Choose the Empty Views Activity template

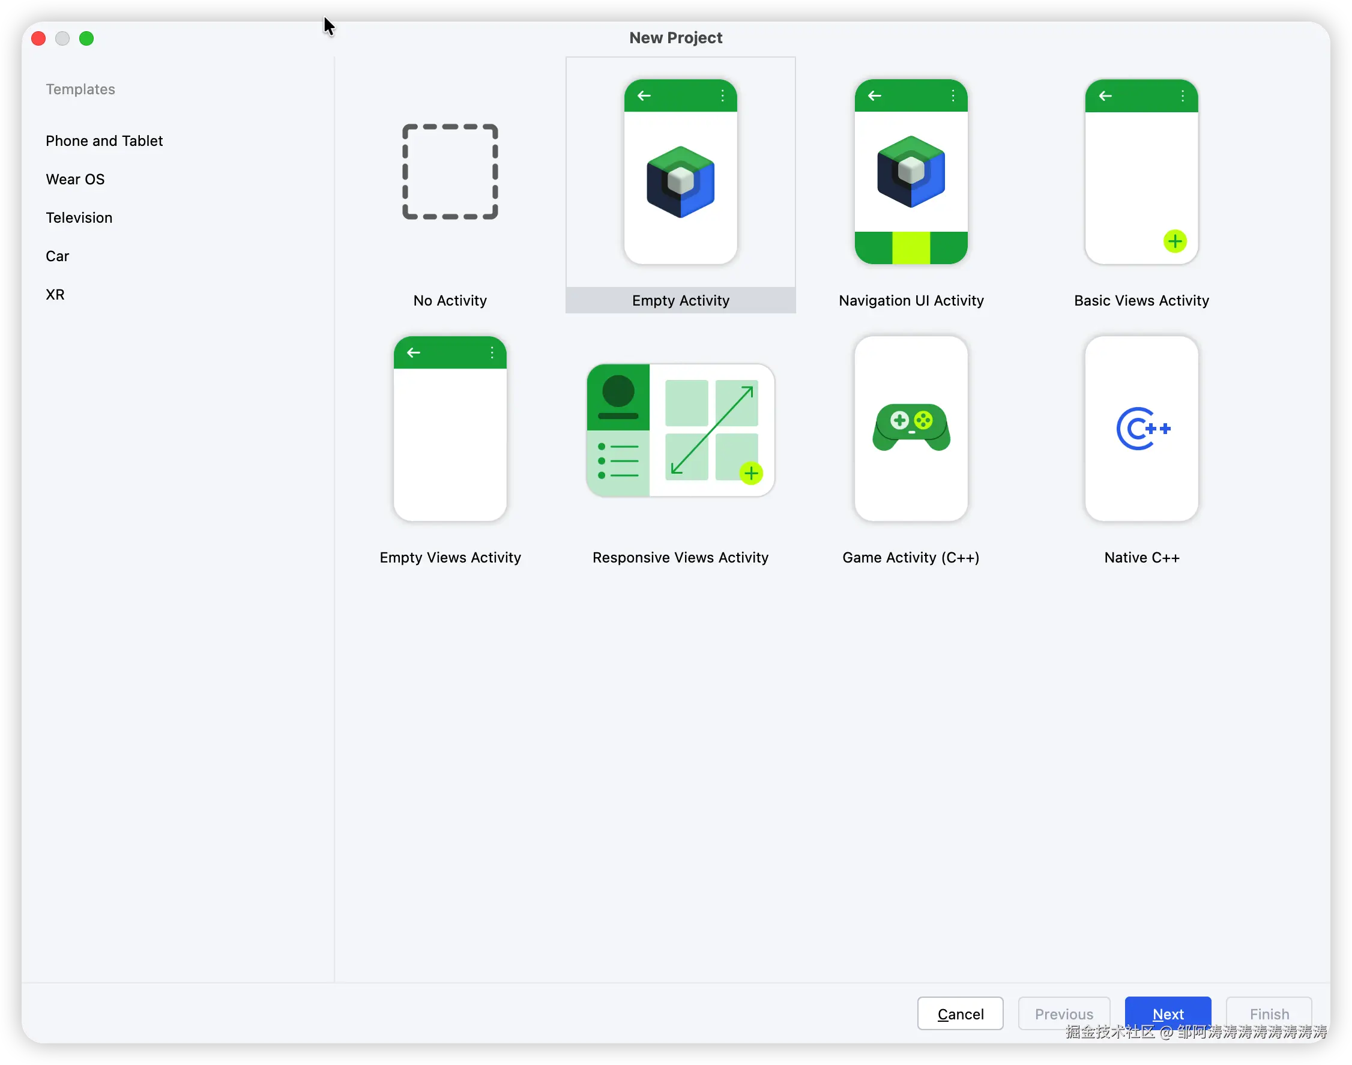[450, 429]
